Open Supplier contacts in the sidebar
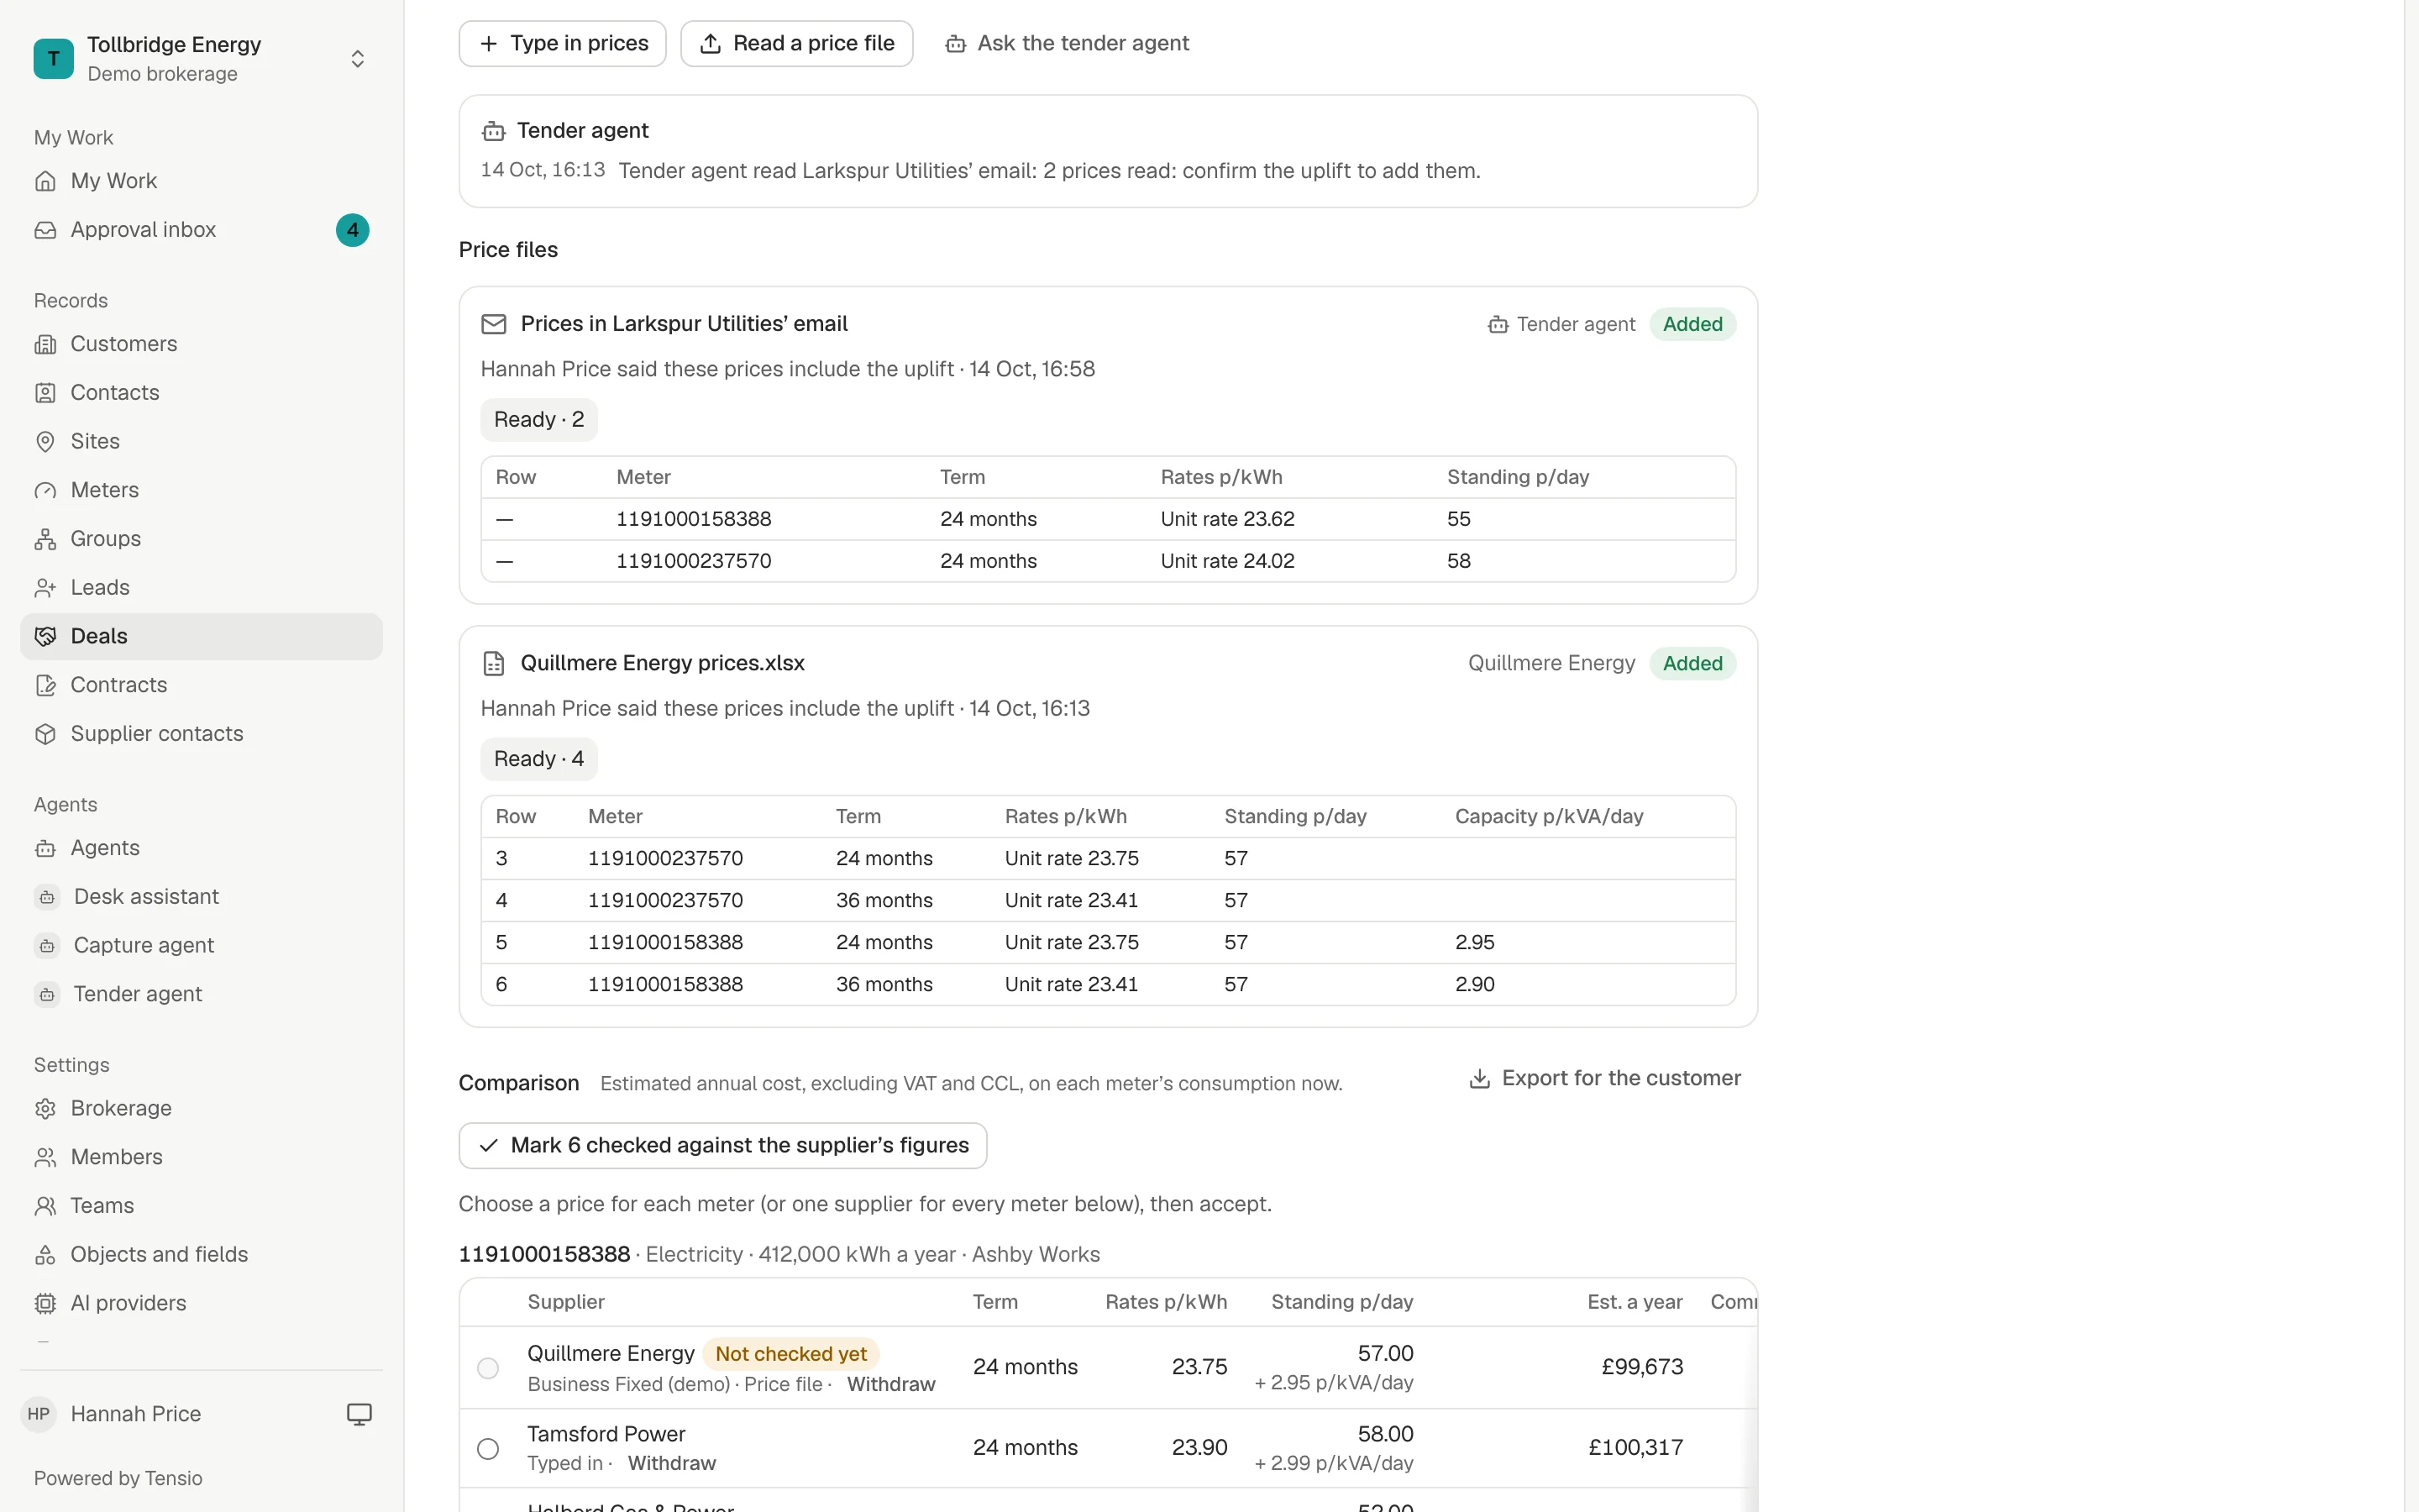Image resolution: width=2419 pixels, height=1512 pixels. pyautogui.click(x=201, y=734)
